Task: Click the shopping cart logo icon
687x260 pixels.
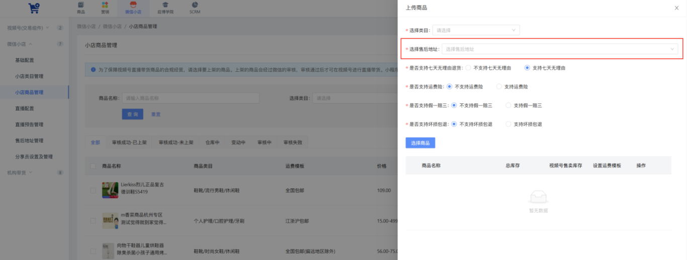Action: click(x=34, y=8)
